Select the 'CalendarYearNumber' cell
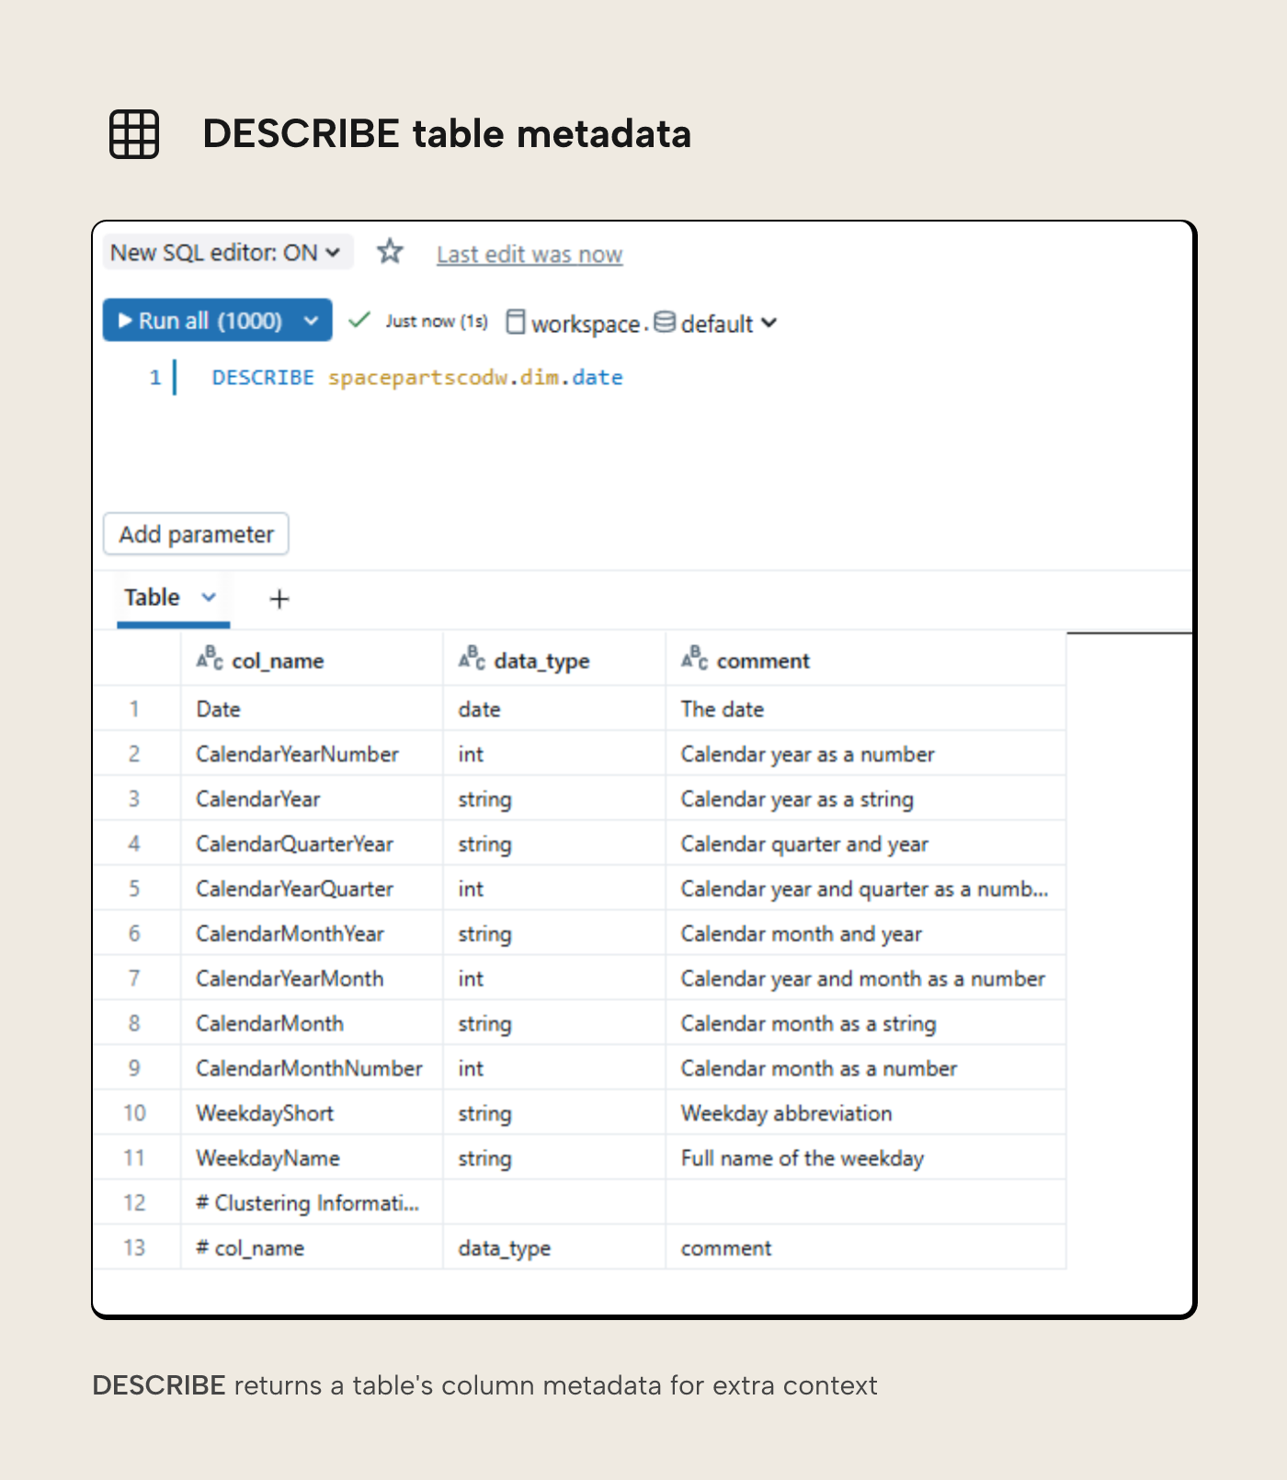This screenshot has width=1287, height=1480. 312,754
